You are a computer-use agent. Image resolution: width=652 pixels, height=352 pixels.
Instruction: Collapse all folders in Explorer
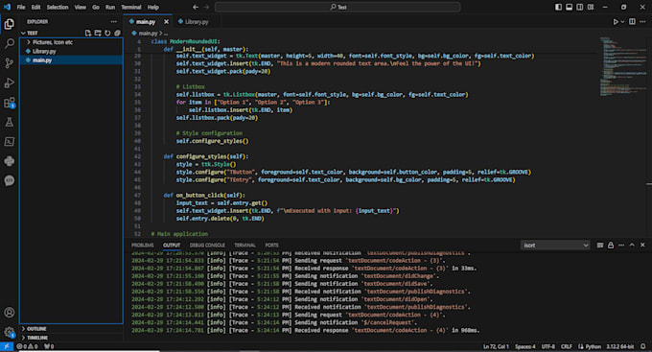click(117, 33)
